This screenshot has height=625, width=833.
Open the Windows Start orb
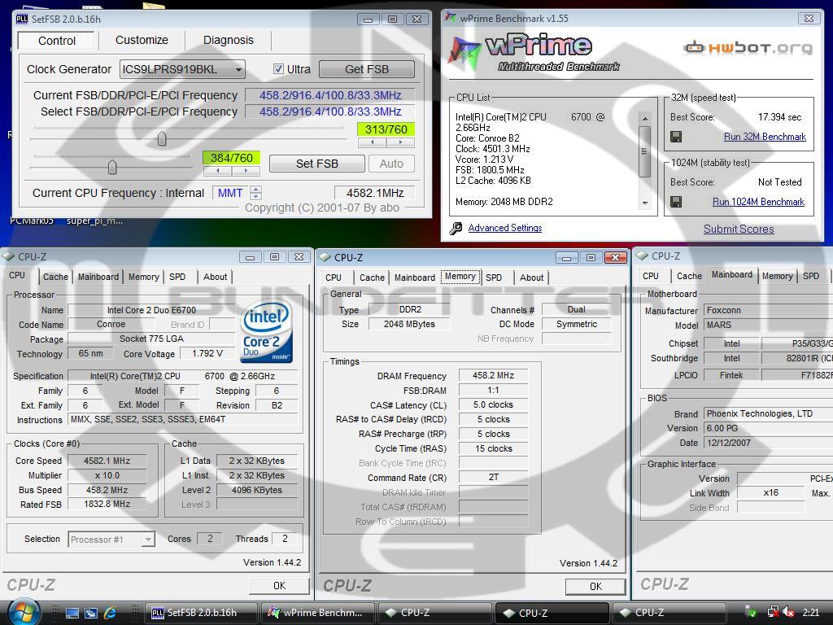coord(23,611)
